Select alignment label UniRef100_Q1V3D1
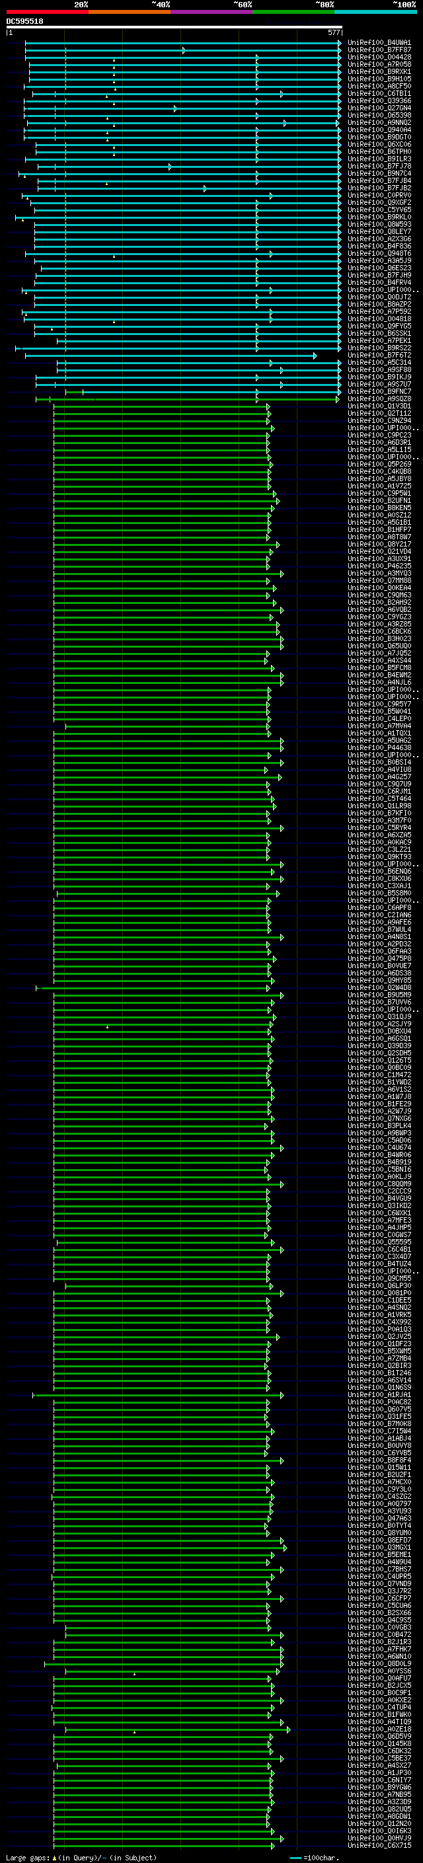This screenshot has width=423, height=1863. pyautogui.click(x=379, y=406)
